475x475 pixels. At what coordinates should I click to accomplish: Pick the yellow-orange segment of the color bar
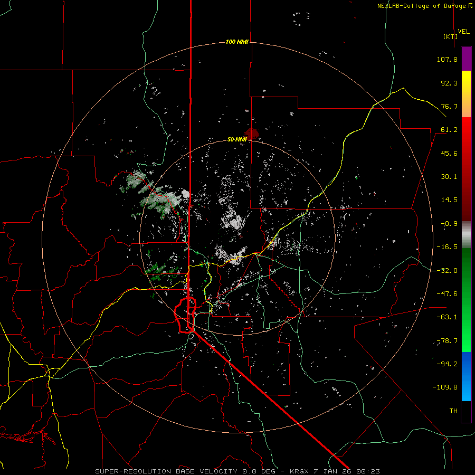(x=466, y=94)
